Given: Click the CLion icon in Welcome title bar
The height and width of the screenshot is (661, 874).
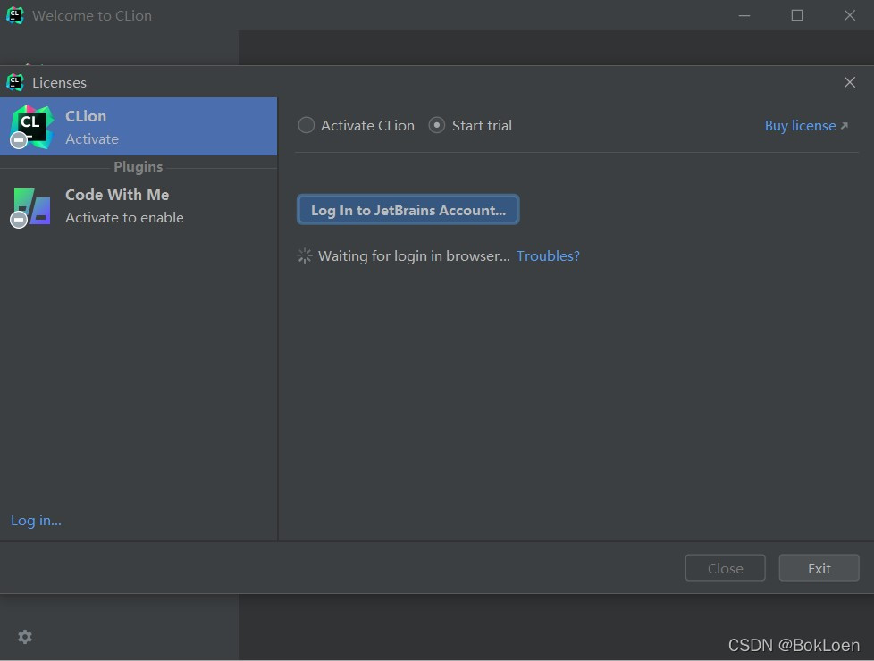Looking at the screenshot, I should [x=15, y=15].
